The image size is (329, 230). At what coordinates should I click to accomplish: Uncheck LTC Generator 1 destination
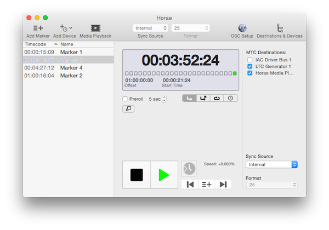[x=250, y=66]
